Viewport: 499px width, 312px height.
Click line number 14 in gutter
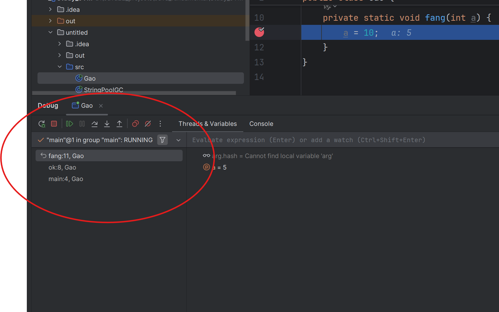coord(259,77)
